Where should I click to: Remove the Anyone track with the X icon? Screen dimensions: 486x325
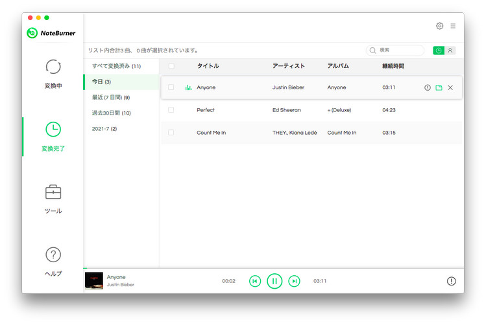(x=450, y=87)
